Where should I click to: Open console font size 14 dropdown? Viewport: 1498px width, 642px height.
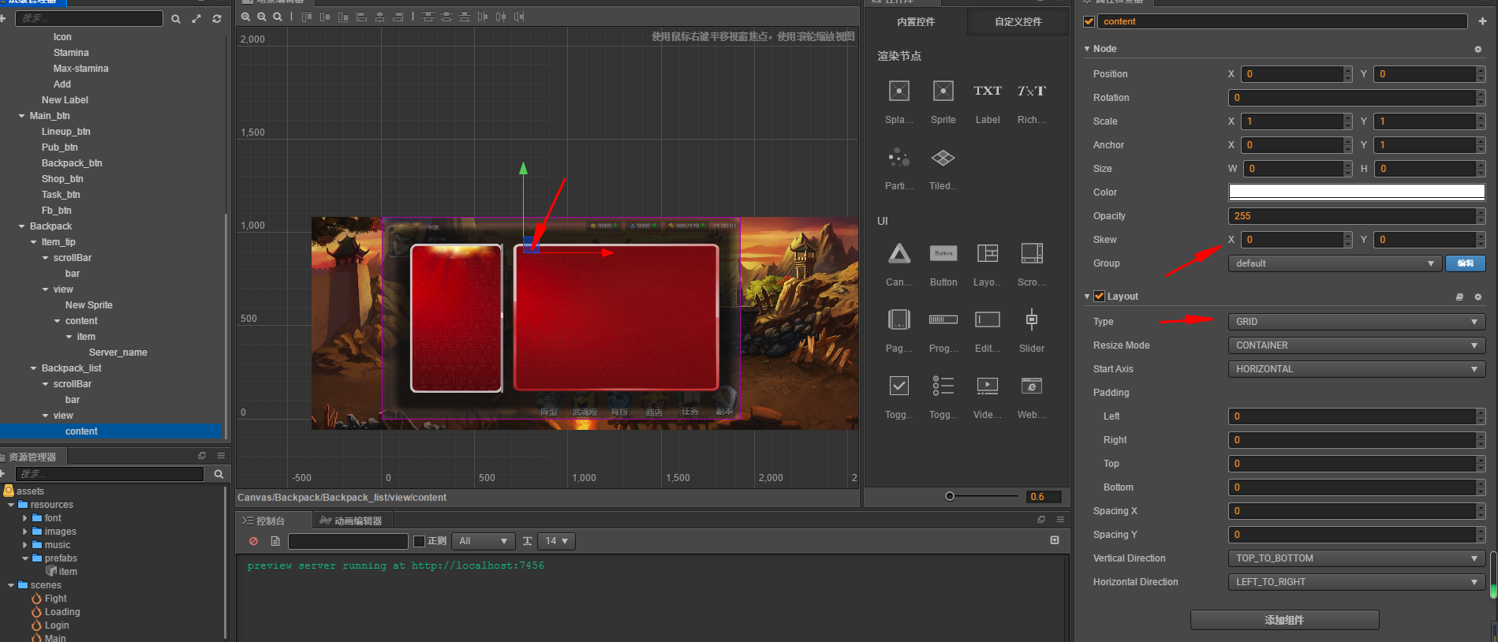point(556,541)
